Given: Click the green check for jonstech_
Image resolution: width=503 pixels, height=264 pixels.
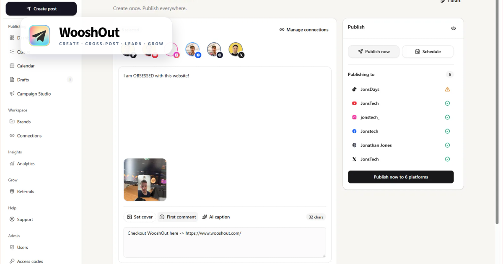Looking at the screenshot, I should 447,117.
